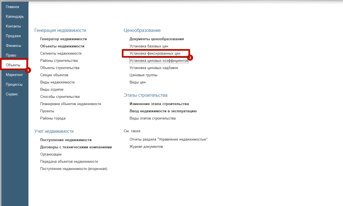Viewport: 343px width, 206px height.
Task: Open the Финансы sidebar item
Action: point(13,46)
